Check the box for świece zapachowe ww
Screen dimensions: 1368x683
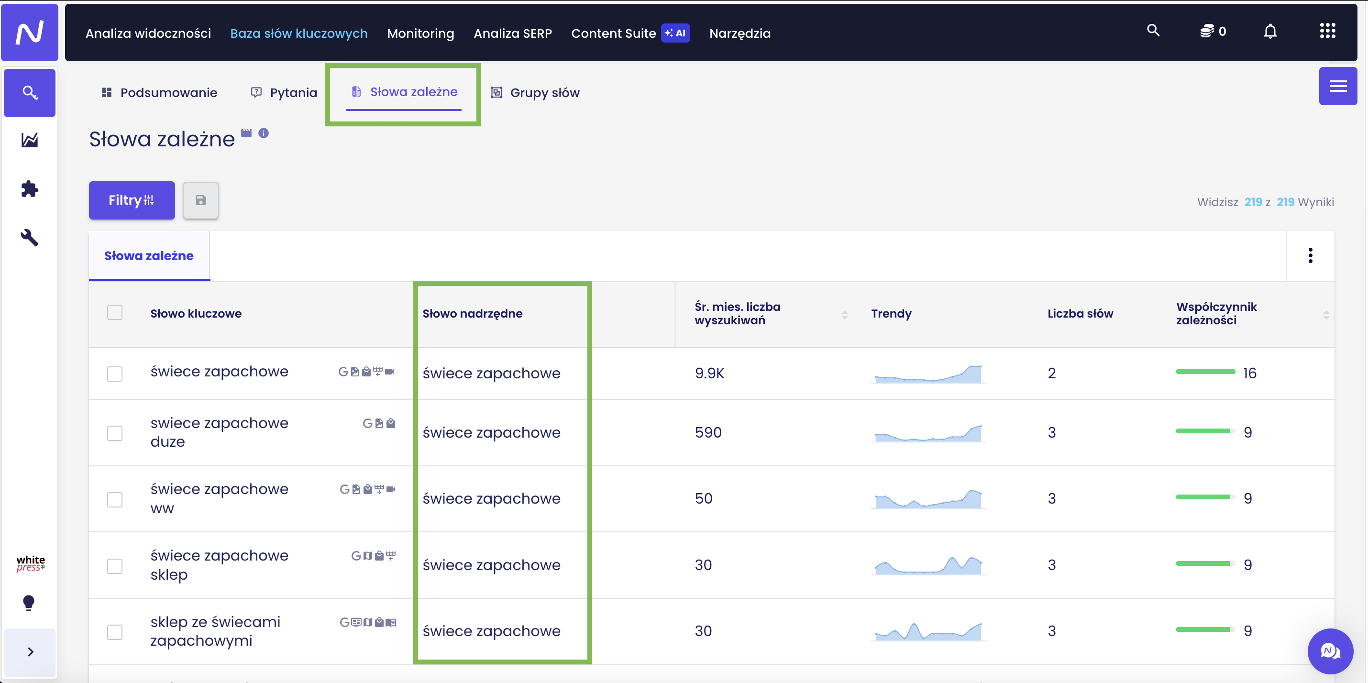pyautogui.click(x=115, y=499)
